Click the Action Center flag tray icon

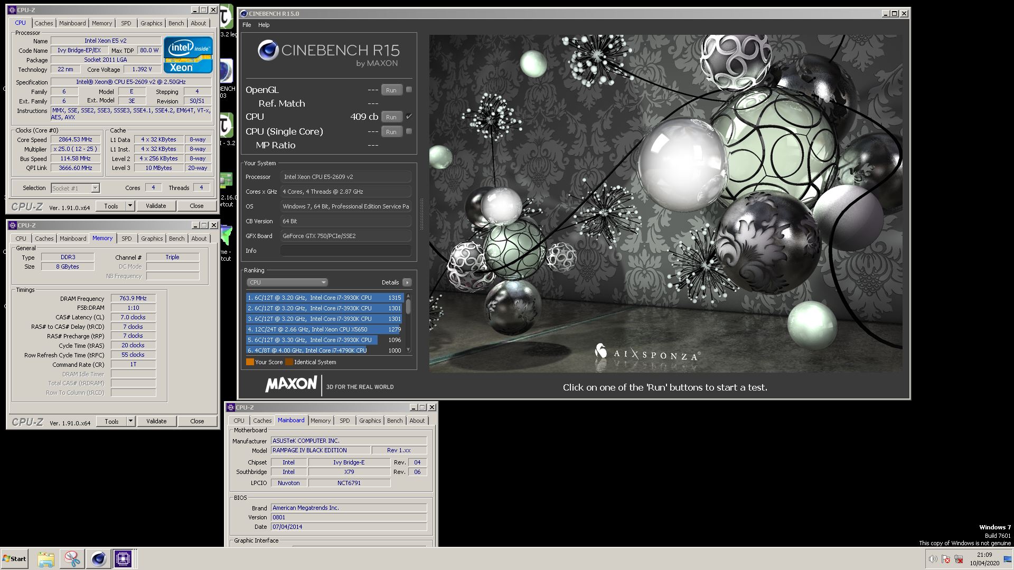point(946,559)
